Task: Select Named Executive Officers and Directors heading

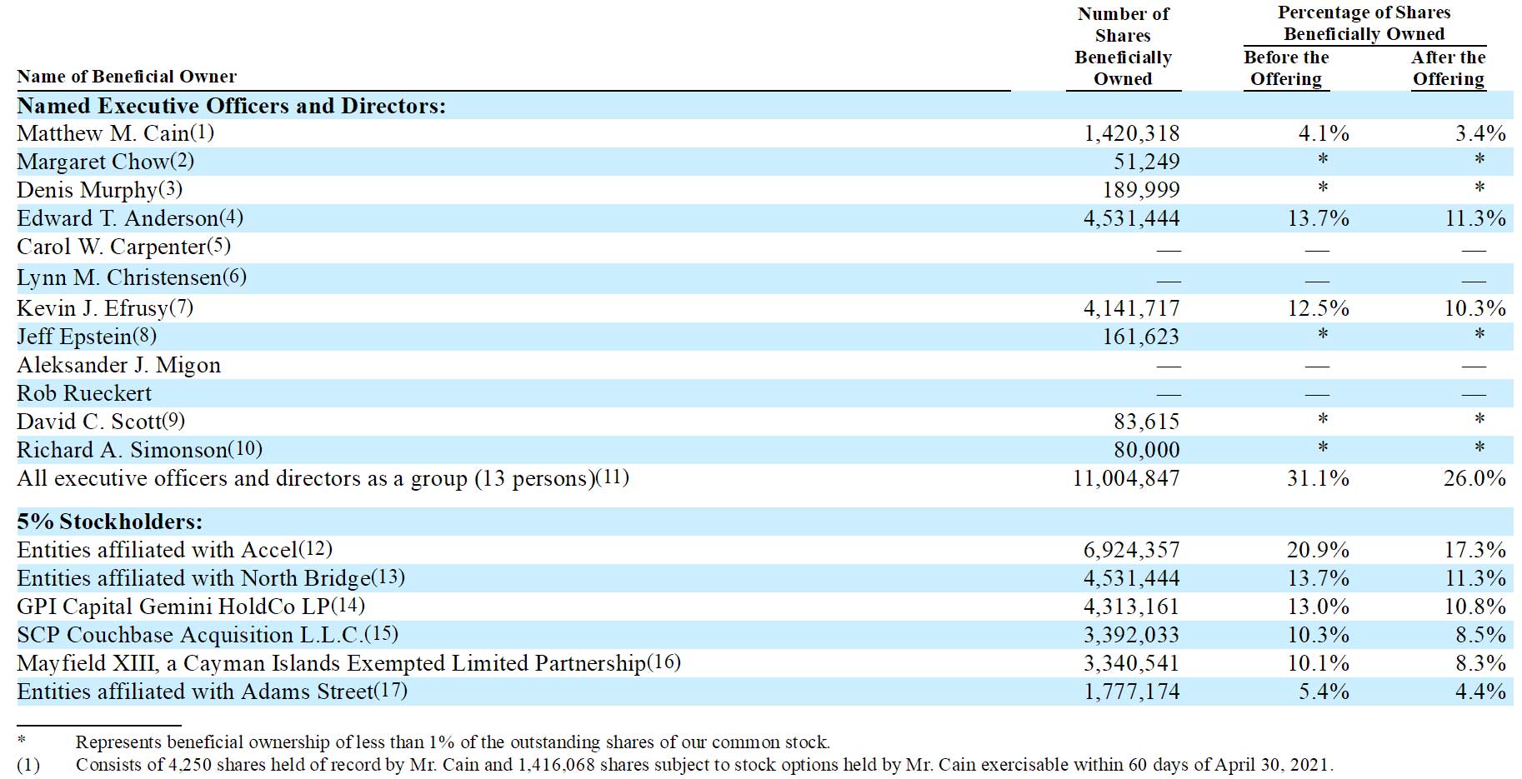Action: click(232, 106)
